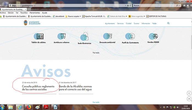This screenshot has height=110, width=192.
Task: Open the Ciudad navigation link
Action: [x=129, y=23]
